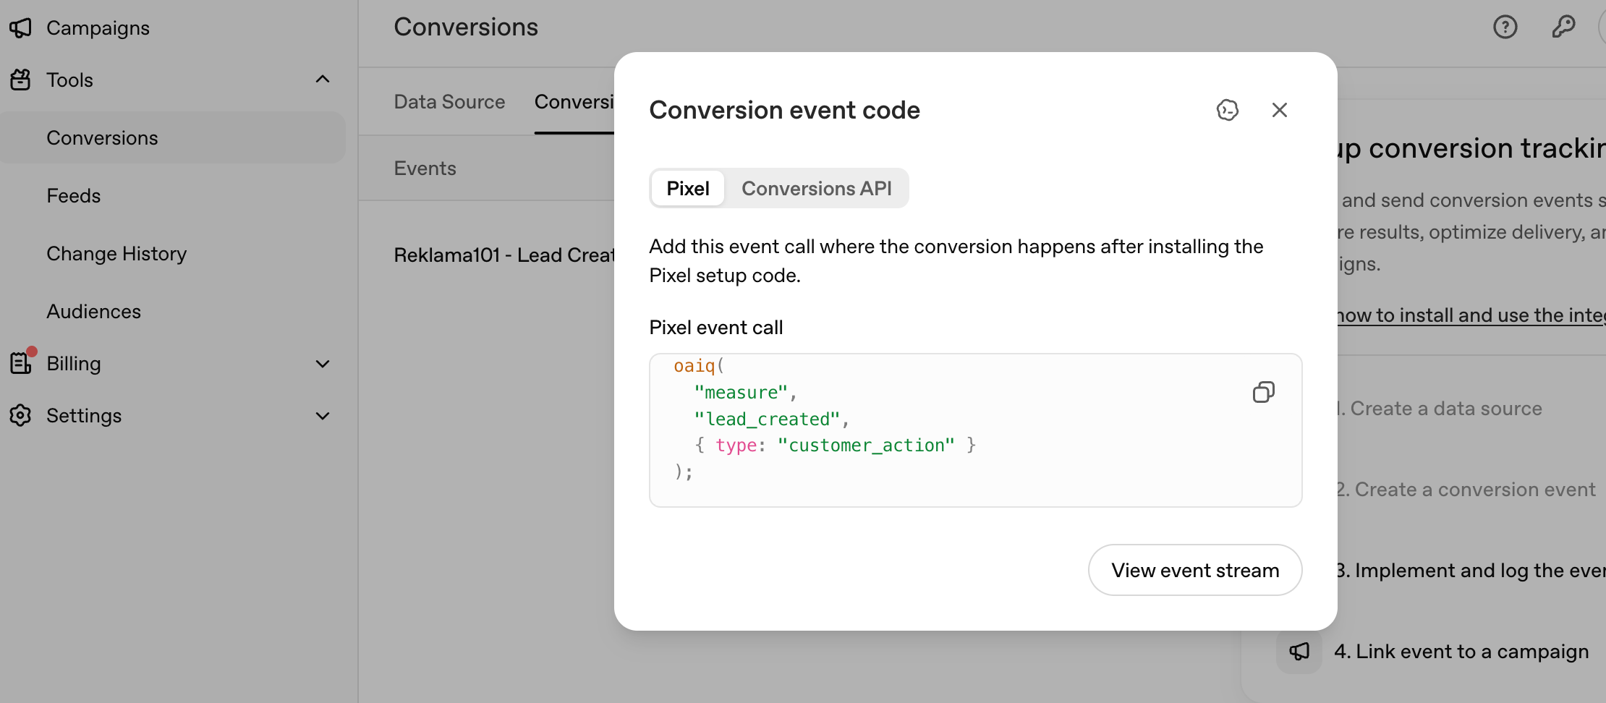
Task: Collapse the Tools section chevron
Action: point(323,80)
